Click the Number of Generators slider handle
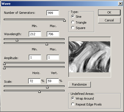Screen dimensions: 124x112 coord(64,20)
